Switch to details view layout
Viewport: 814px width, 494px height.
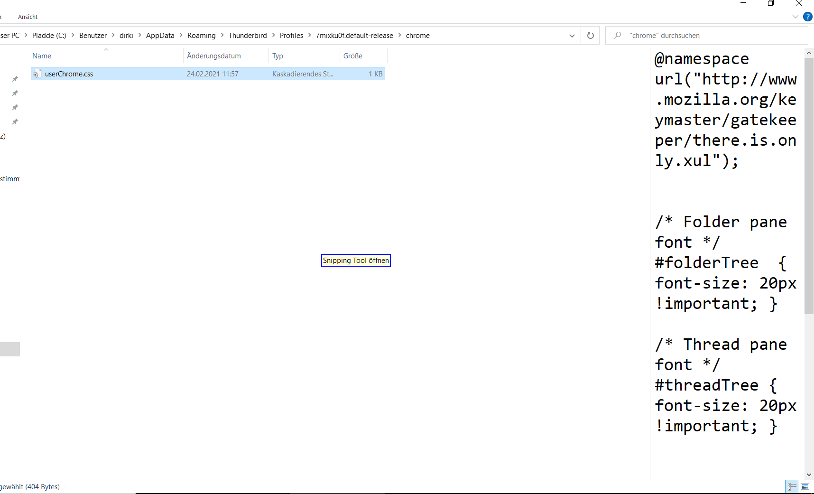coord(792,486)
